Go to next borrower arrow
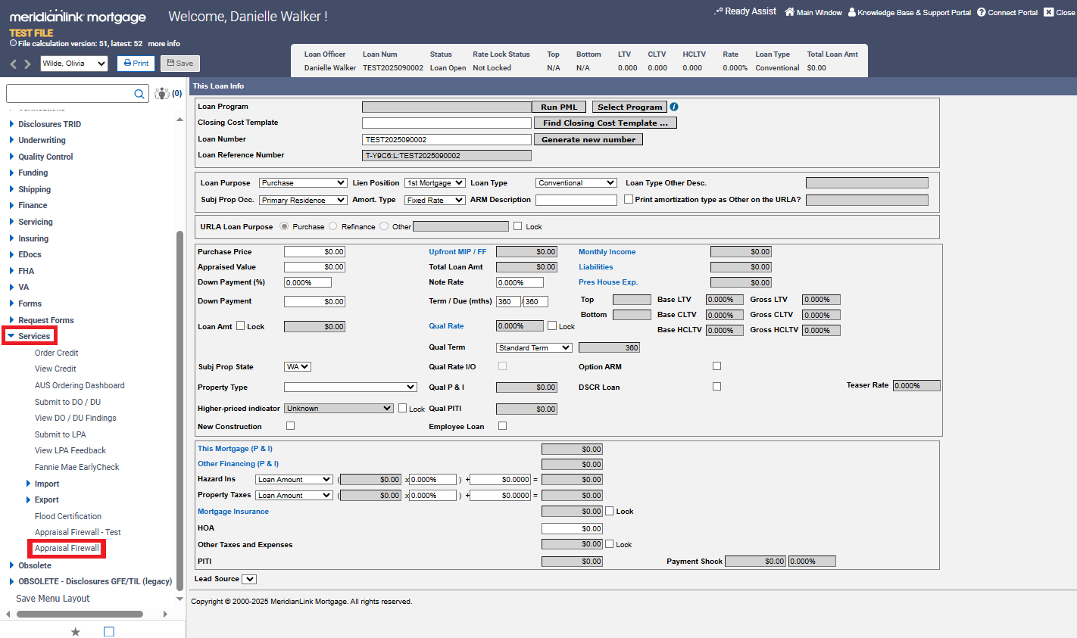The image size is (1077, 638). coord(27,64)
